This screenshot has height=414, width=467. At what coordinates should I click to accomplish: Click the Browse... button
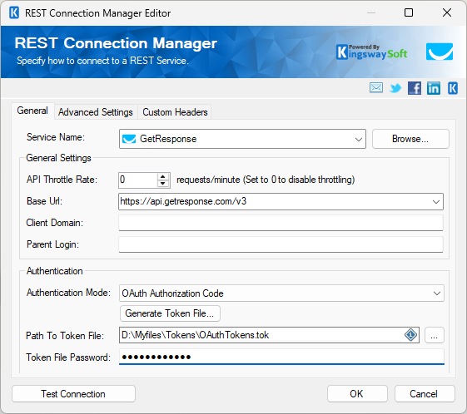pos(410,139)
